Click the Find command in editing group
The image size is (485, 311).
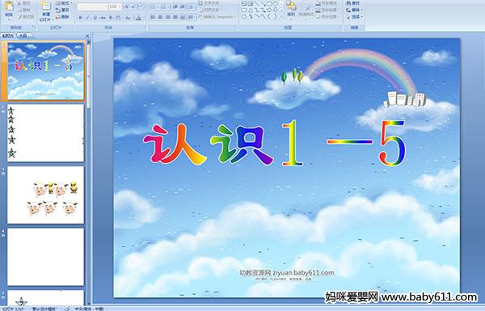352,3
